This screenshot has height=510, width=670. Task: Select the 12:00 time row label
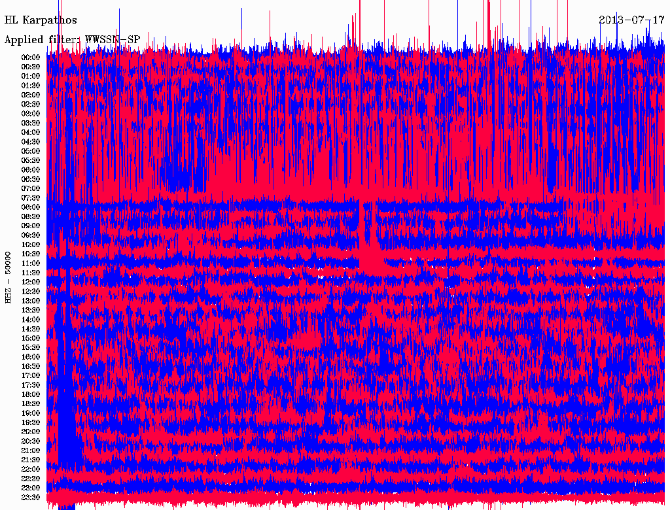tap(31, 282)
